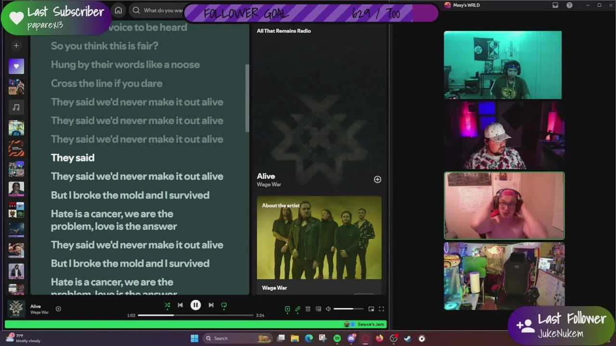Open the connect to a device menu
The image size is (616, 346).
coord(318,309)
